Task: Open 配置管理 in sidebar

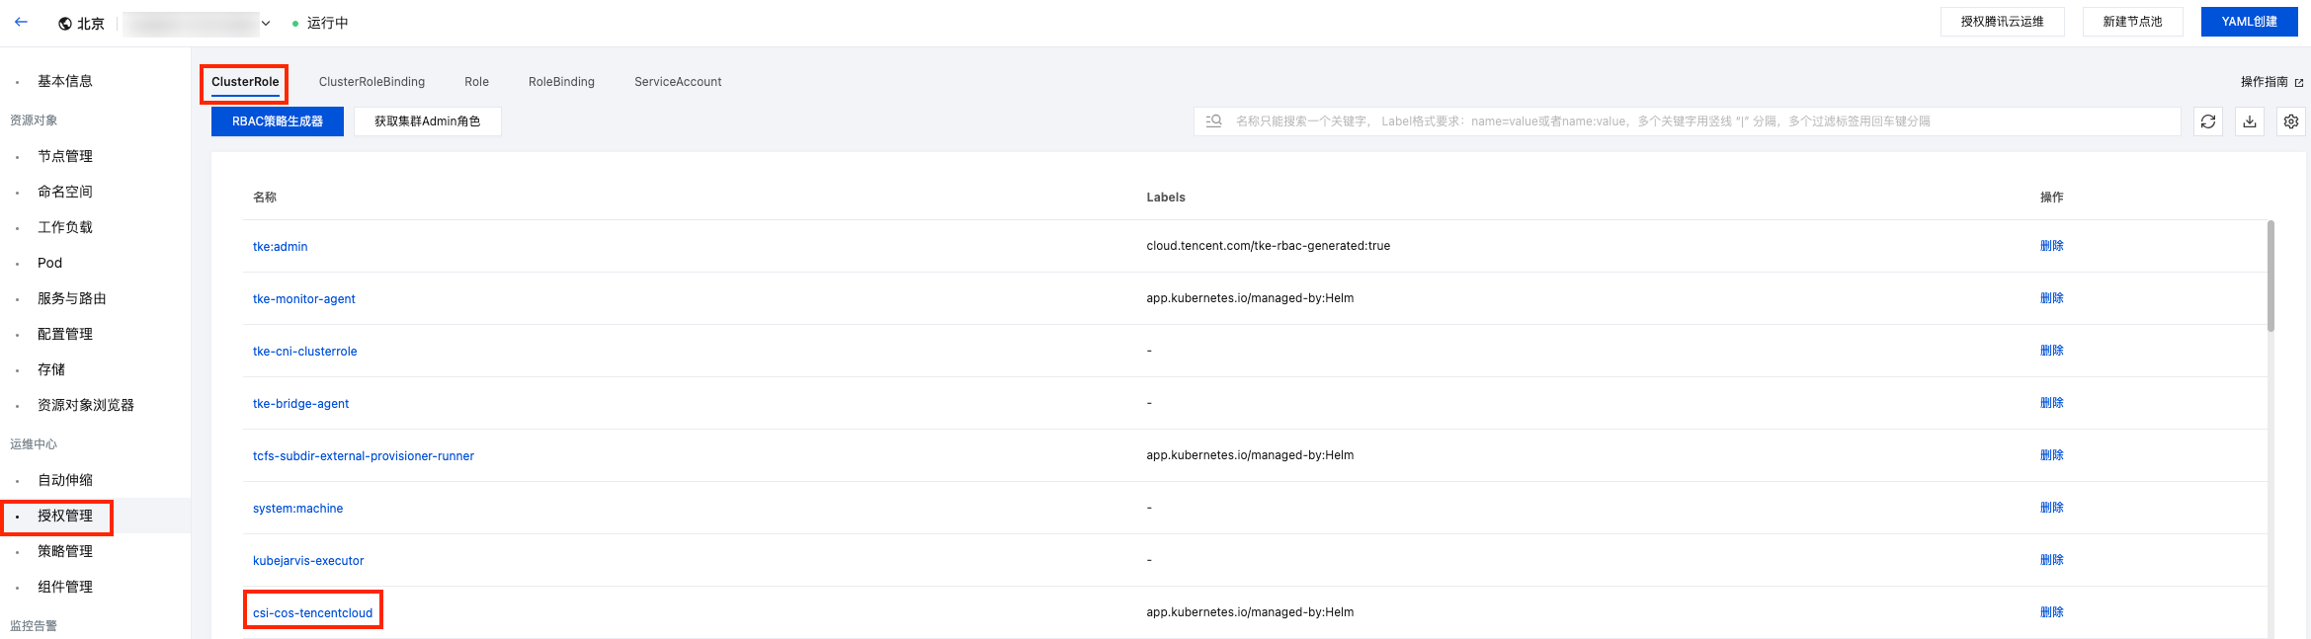Action: tap(65, 334)
